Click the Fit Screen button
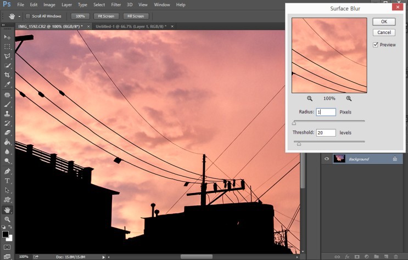The image size is (408, 260). pyautogui.click(x=105, y=16)
